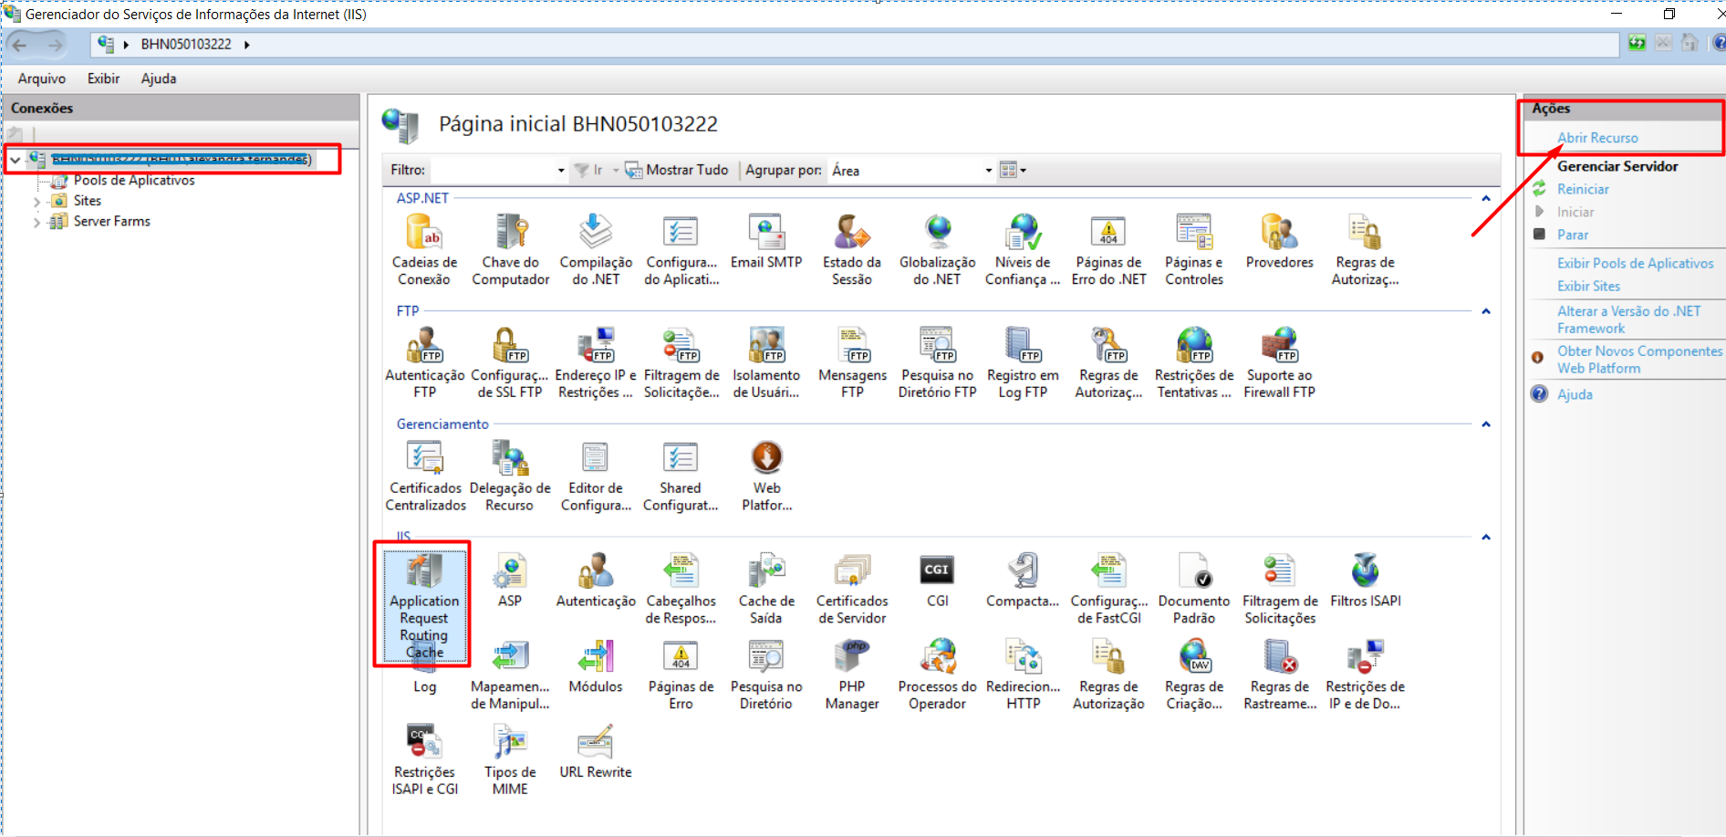Open Certificados Centralizados feature
The image size is (1726, 837).
[x=425, y=476]
